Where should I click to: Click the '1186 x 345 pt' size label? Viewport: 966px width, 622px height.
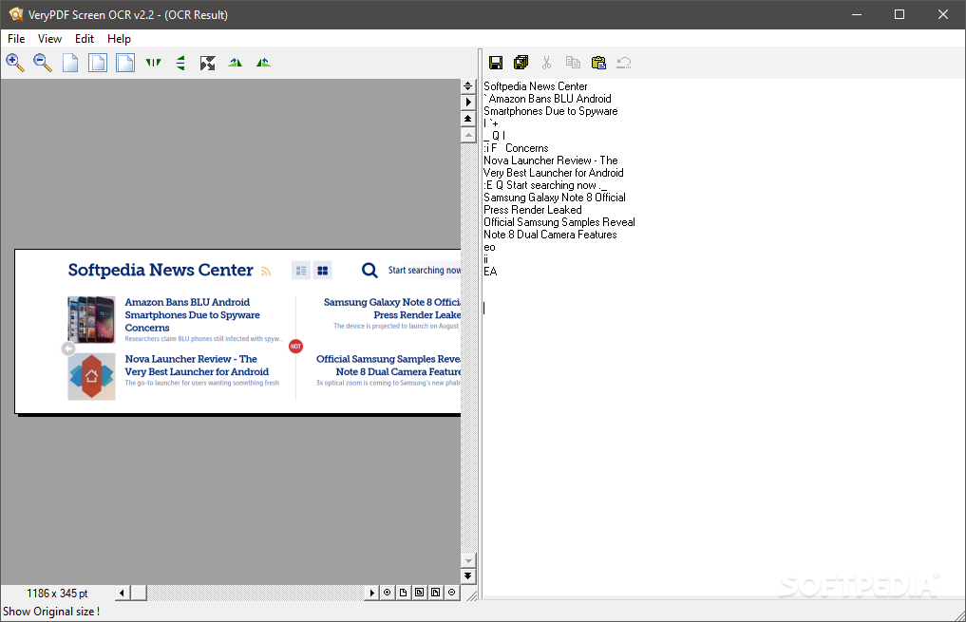(57, 594)
